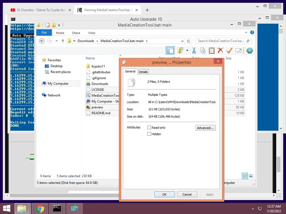Select the bypass11 folder
The width and height of the screenshot is (286, 214).
point(98,66)
